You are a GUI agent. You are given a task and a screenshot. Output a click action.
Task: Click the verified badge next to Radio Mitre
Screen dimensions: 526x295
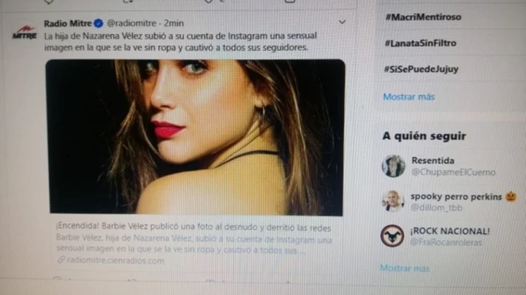pos(99,23)
